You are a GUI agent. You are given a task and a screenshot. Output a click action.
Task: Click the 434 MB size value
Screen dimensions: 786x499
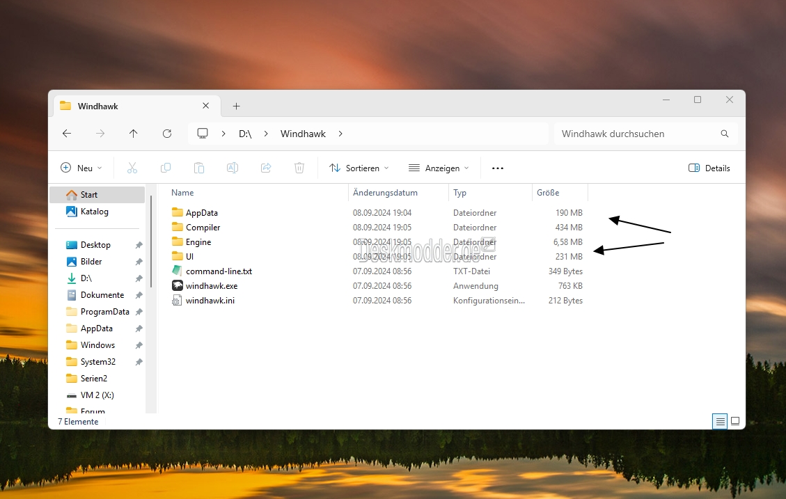click(569, 228)
